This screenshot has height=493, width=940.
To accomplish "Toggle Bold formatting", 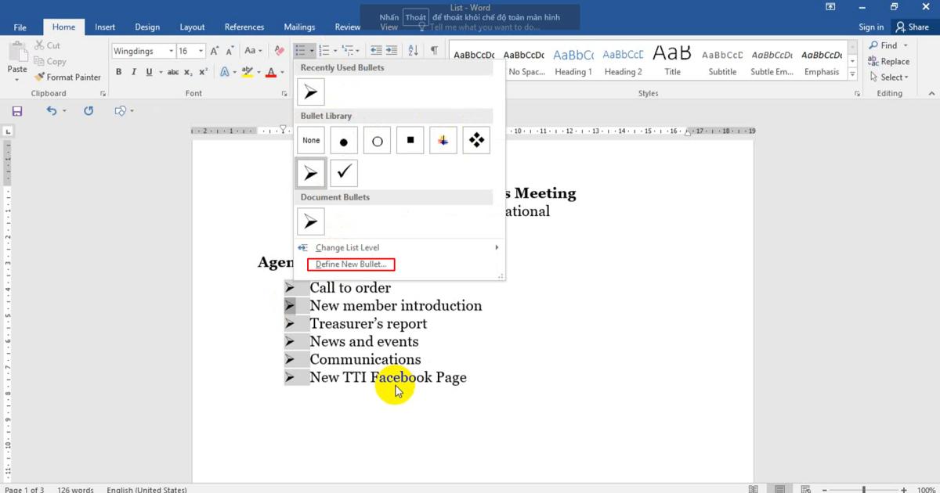I will tap(119, 72).
